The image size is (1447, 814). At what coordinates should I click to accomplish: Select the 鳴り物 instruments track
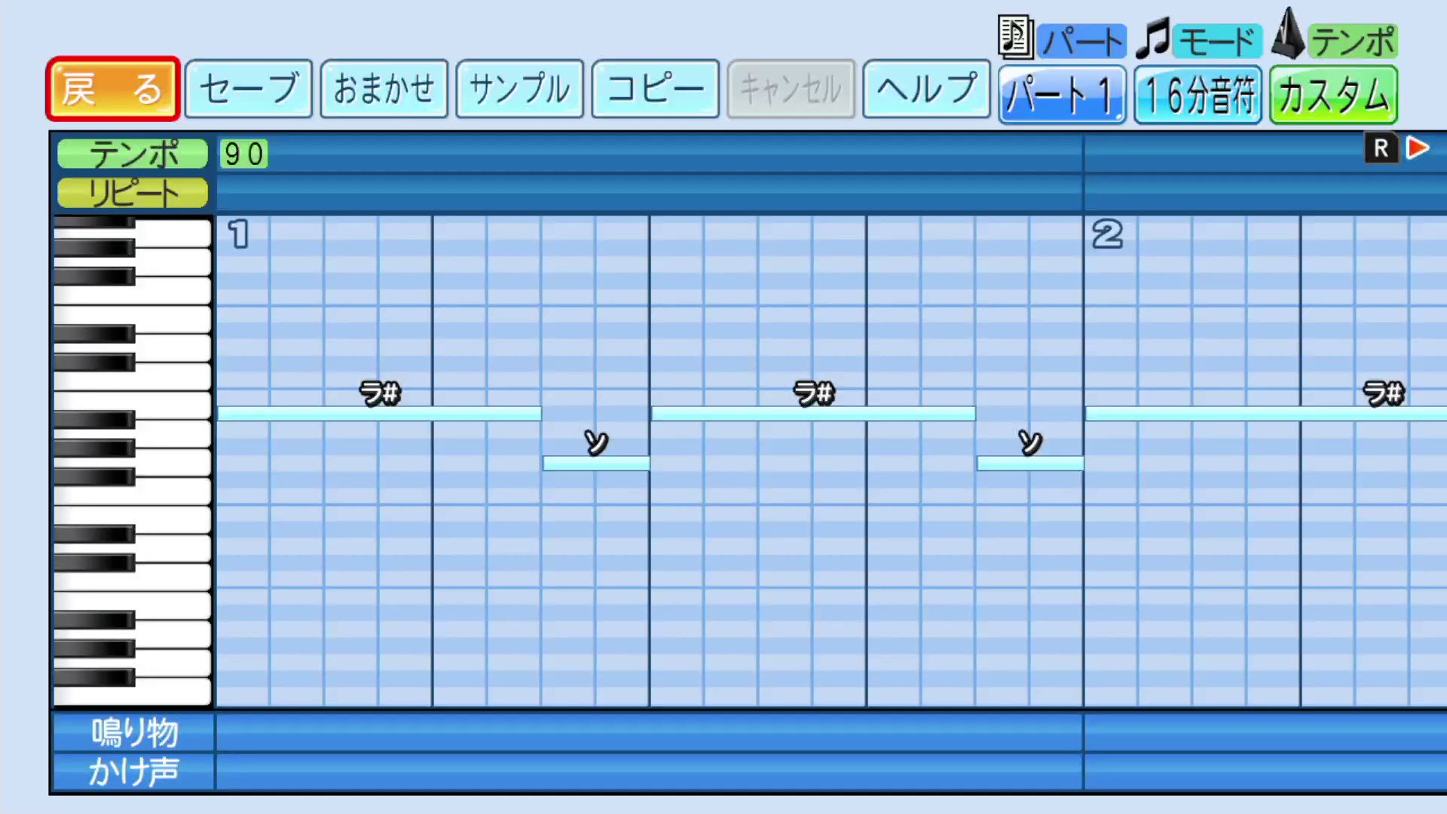coord(134,733)
